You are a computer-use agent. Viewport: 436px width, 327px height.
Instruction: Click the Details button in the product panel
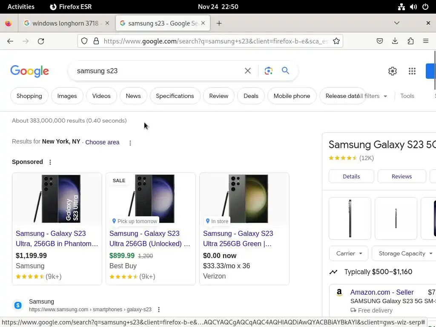pyautogui.click(x=351, y=176)
